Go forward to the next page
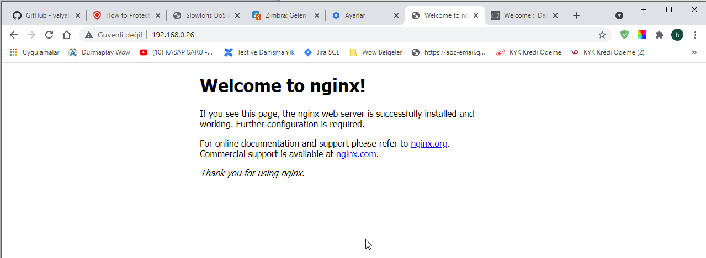Screen dimensions: 706x258 point(31,35)
